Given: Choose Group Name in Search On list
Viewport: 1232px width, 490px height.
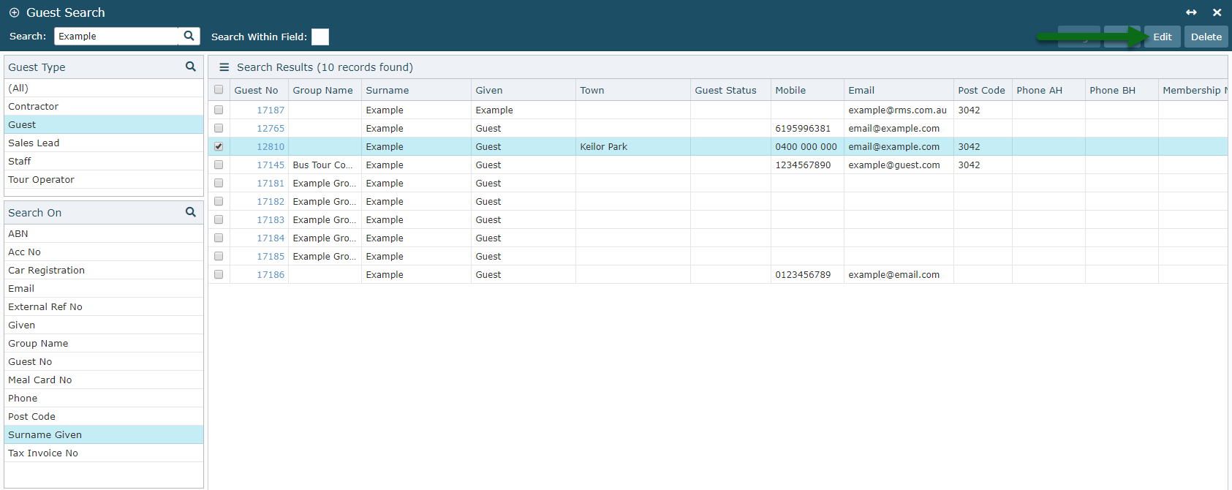Looking at the screenshot, I should [104, 343].
